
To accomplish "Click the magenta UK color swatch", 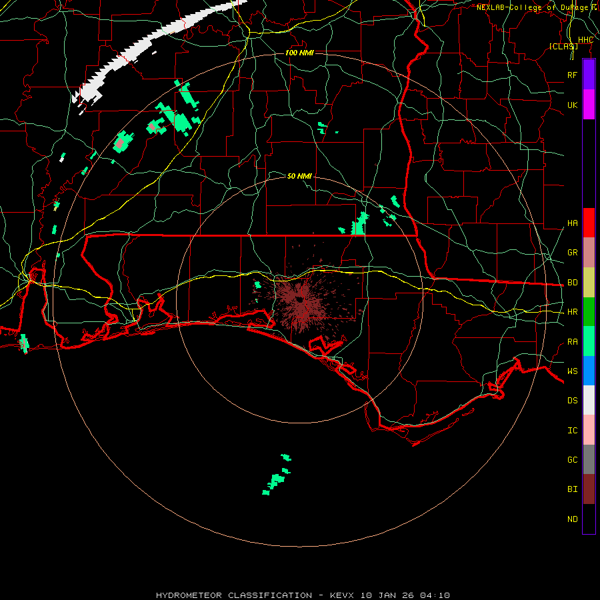I will coord(589,105).
